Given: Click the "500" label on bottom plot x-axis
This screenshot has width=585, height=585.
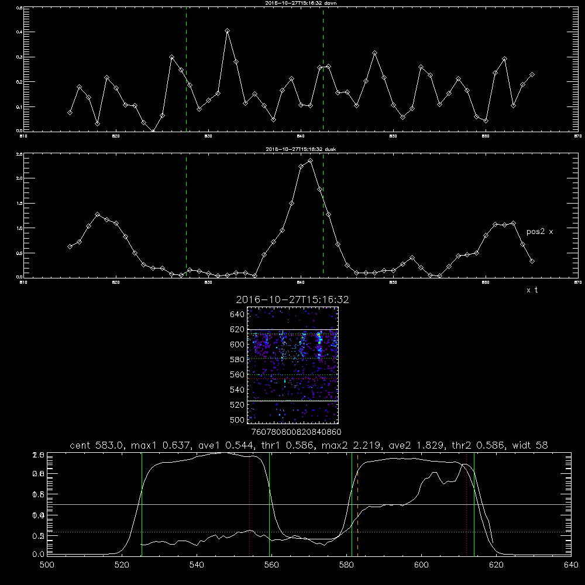Looking at the screenshot, I should (47, 565).
